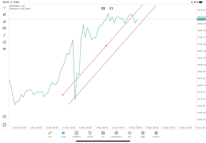Open the chart settings sliders icon
The width and height of the screenshot is (206, 143).
click(x=5, y=28)
